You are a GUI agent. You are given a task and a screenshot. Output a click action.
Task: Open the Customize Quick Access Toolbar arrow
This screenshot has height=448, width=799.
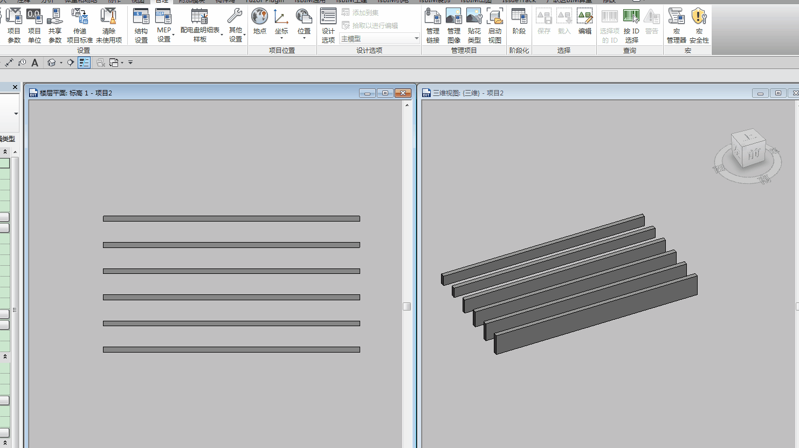[130, 63]
